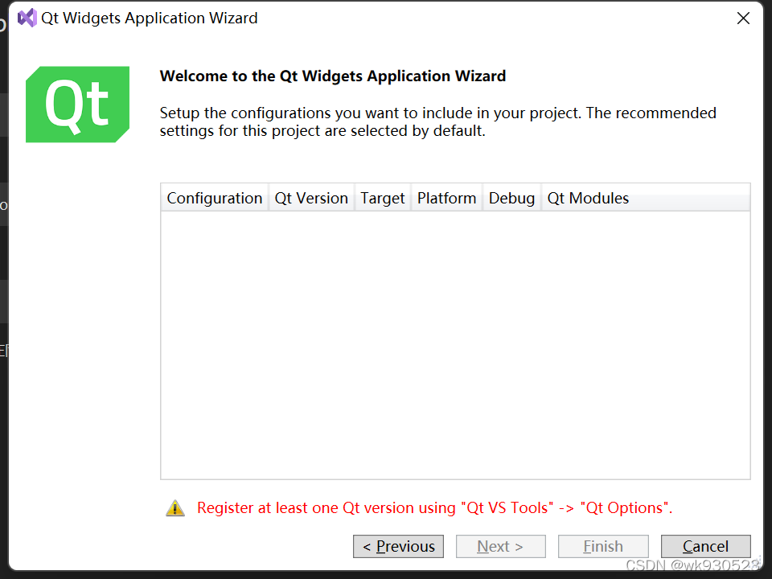The height and width of the screenshot is (579, 772).
Task: Close the wizard with the X button
Action: pos(743,18)
